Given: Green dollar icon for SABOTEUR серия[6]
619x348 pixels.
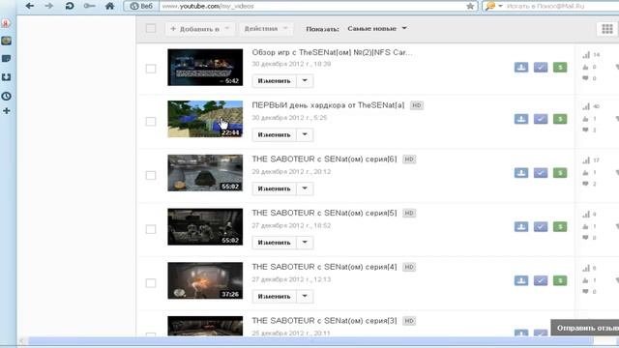Looking at the screenshot, I should coord(560,173).
